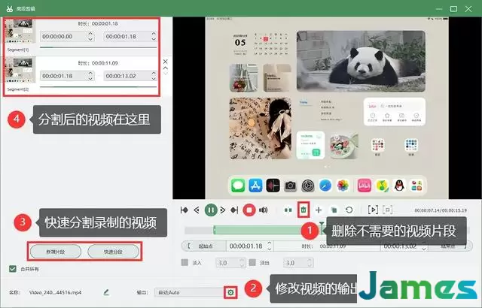Enable the fade in checkbox
Image resolution: width=482 pixels, height=308 pixels.
185,263
